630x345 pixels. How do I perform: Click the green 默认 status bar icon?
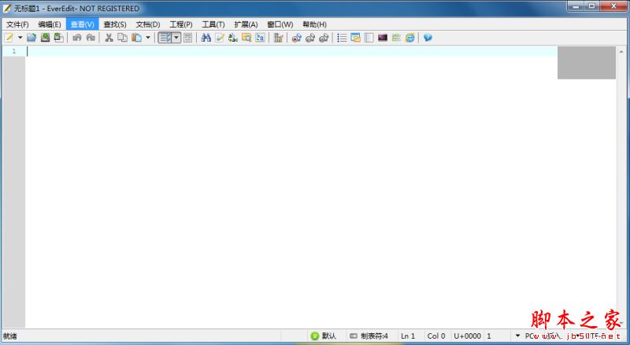315,336
